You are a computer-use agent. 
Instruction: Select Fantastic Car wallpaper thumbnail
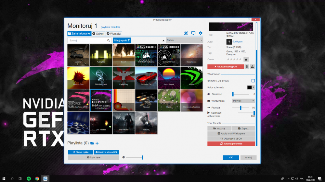[x=146, y=78]
